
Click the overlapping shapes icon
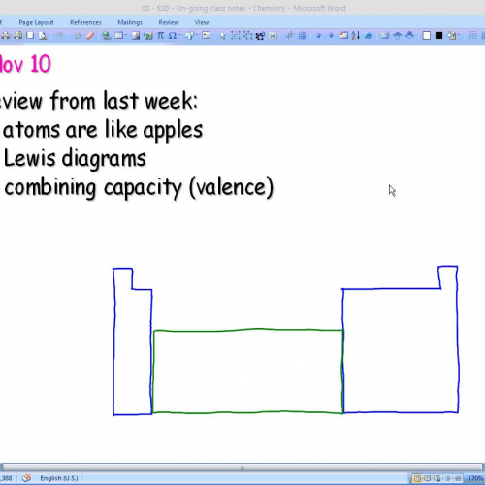[x=189, y=36]
